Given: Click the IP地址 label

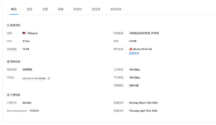Looking at the screenshot, I should pos(10,77).
